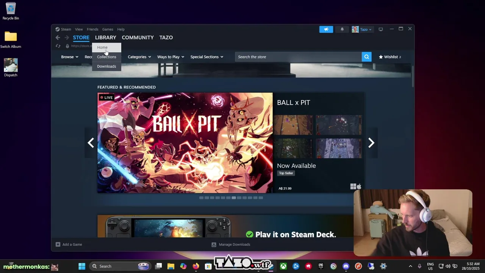Open Microsoft Store taskbar icon
Screen dimensions: 485x273
click(208, 266)
